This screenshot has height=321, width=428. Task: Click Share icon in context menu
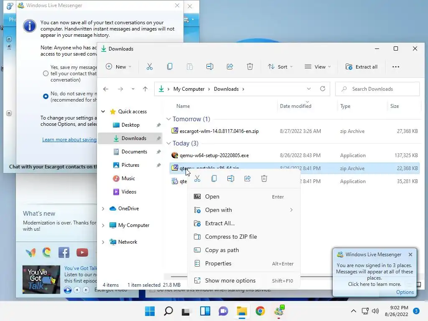pyautogui.click(x=247, y=178)
